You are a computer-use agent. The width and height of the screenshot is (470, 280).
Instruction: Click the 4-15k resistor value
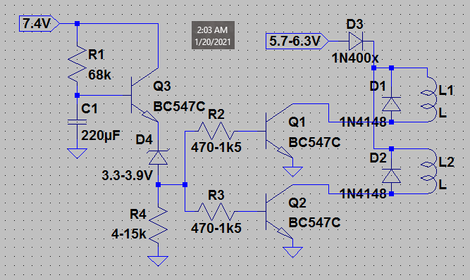tap(129, 234)
